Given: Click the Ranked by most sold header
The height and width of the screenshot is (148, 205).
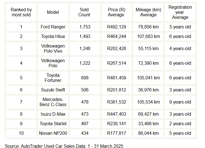Looking at the screenshot, I should tap(21, 12).
